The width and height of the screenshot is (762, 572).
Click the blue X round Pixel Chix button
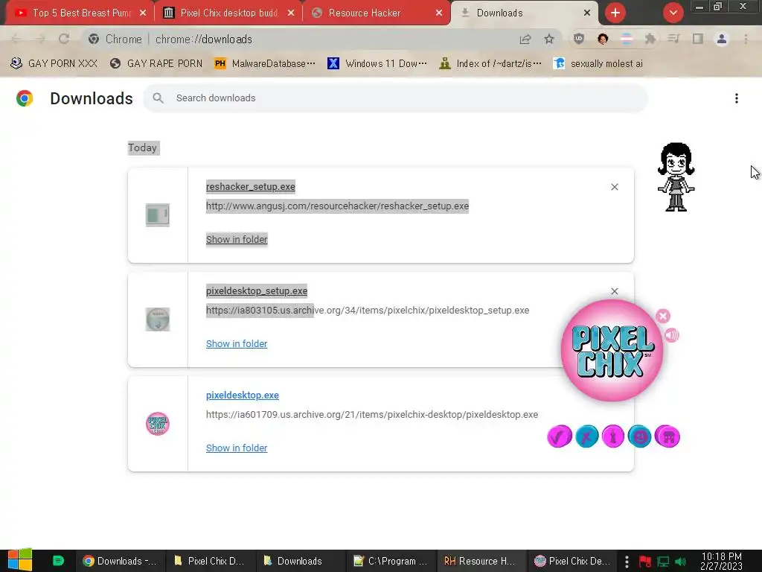pos(586,436)
